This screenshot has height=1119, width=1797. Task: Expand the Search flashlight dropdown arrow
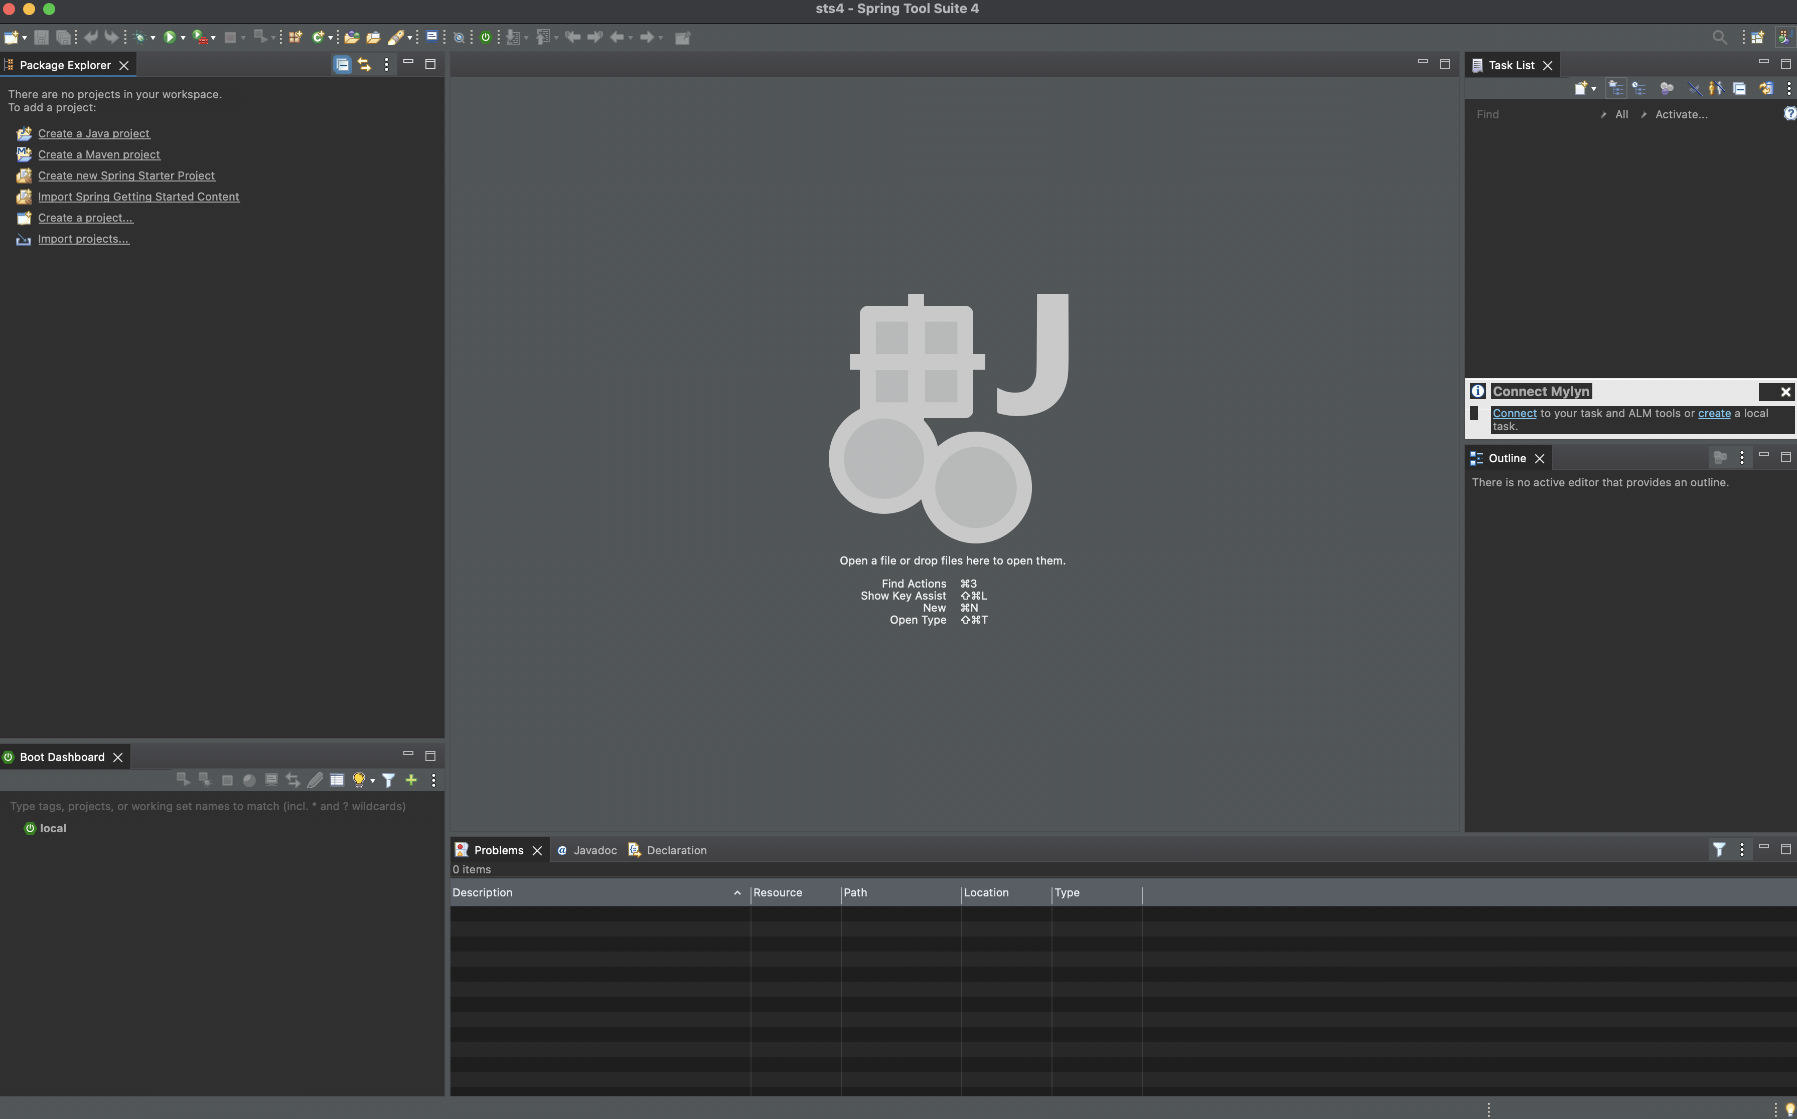pos(409,38)
